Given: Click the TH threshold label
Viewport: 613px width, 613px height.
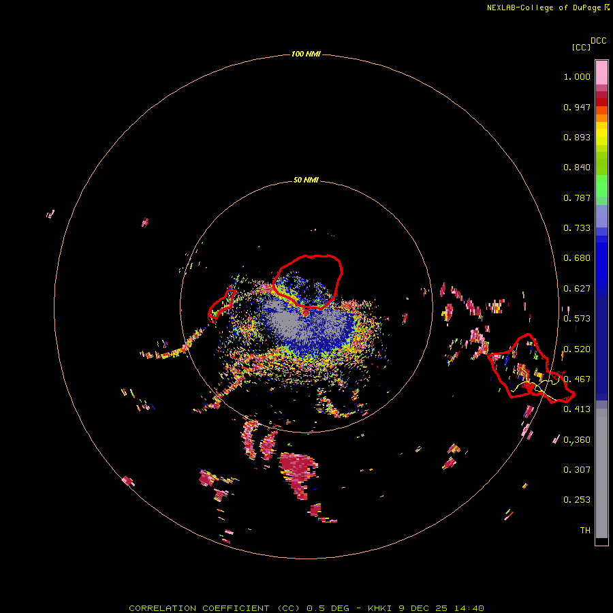Looking at the screenshot, I should tap(585, 531).
